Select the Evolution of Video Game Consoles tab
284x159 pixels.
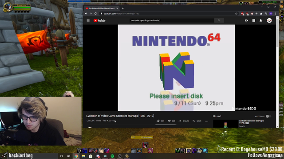pyautogui.click(x=102, y=8)
